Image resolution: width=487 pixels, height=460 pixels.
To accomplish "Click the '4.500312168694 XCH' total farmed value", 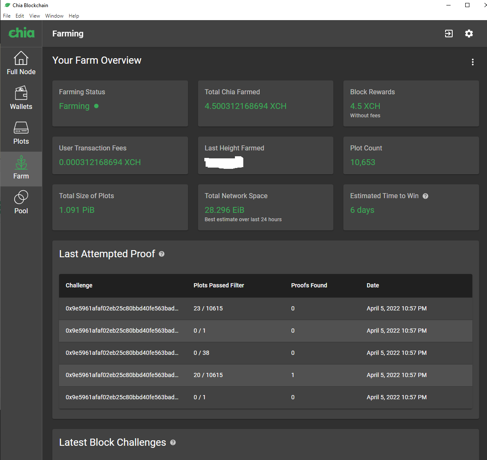I will click(245, 106).
